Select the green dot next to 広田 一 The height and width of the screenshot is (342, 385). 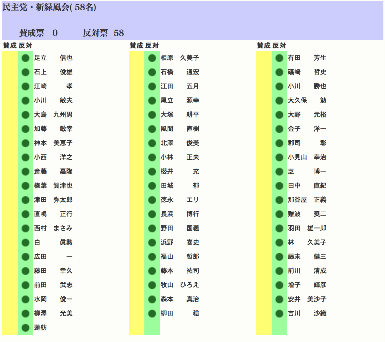pos(26,256)
